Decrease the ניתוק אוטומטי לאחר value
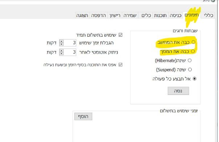 61,54
